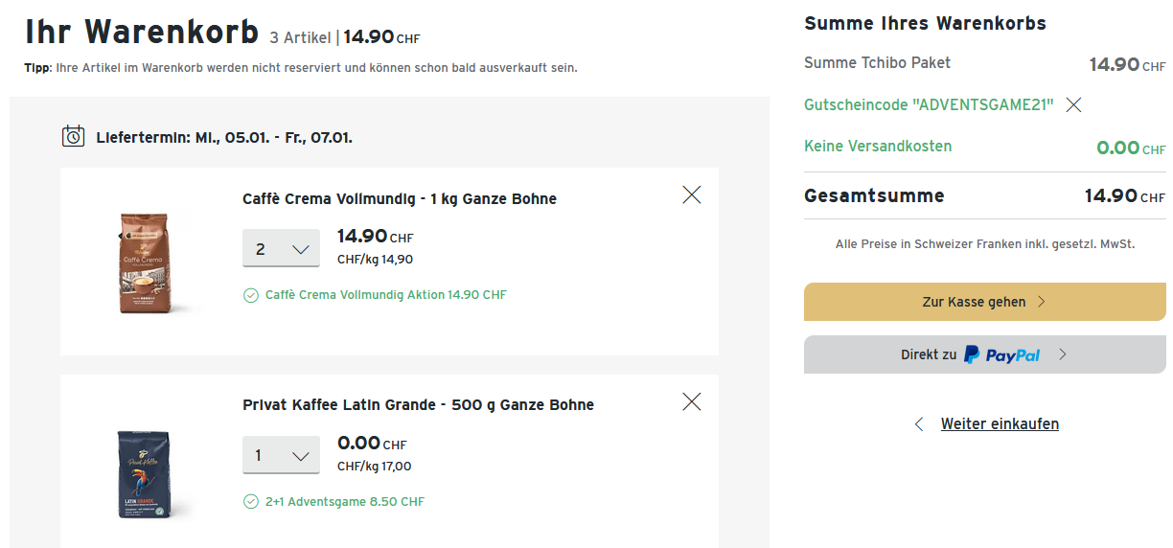
Task: Click the PayPal logo
Action: coord(1001,354)
